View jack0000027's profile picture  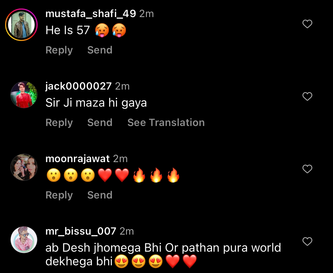click(x=24, y=95)
